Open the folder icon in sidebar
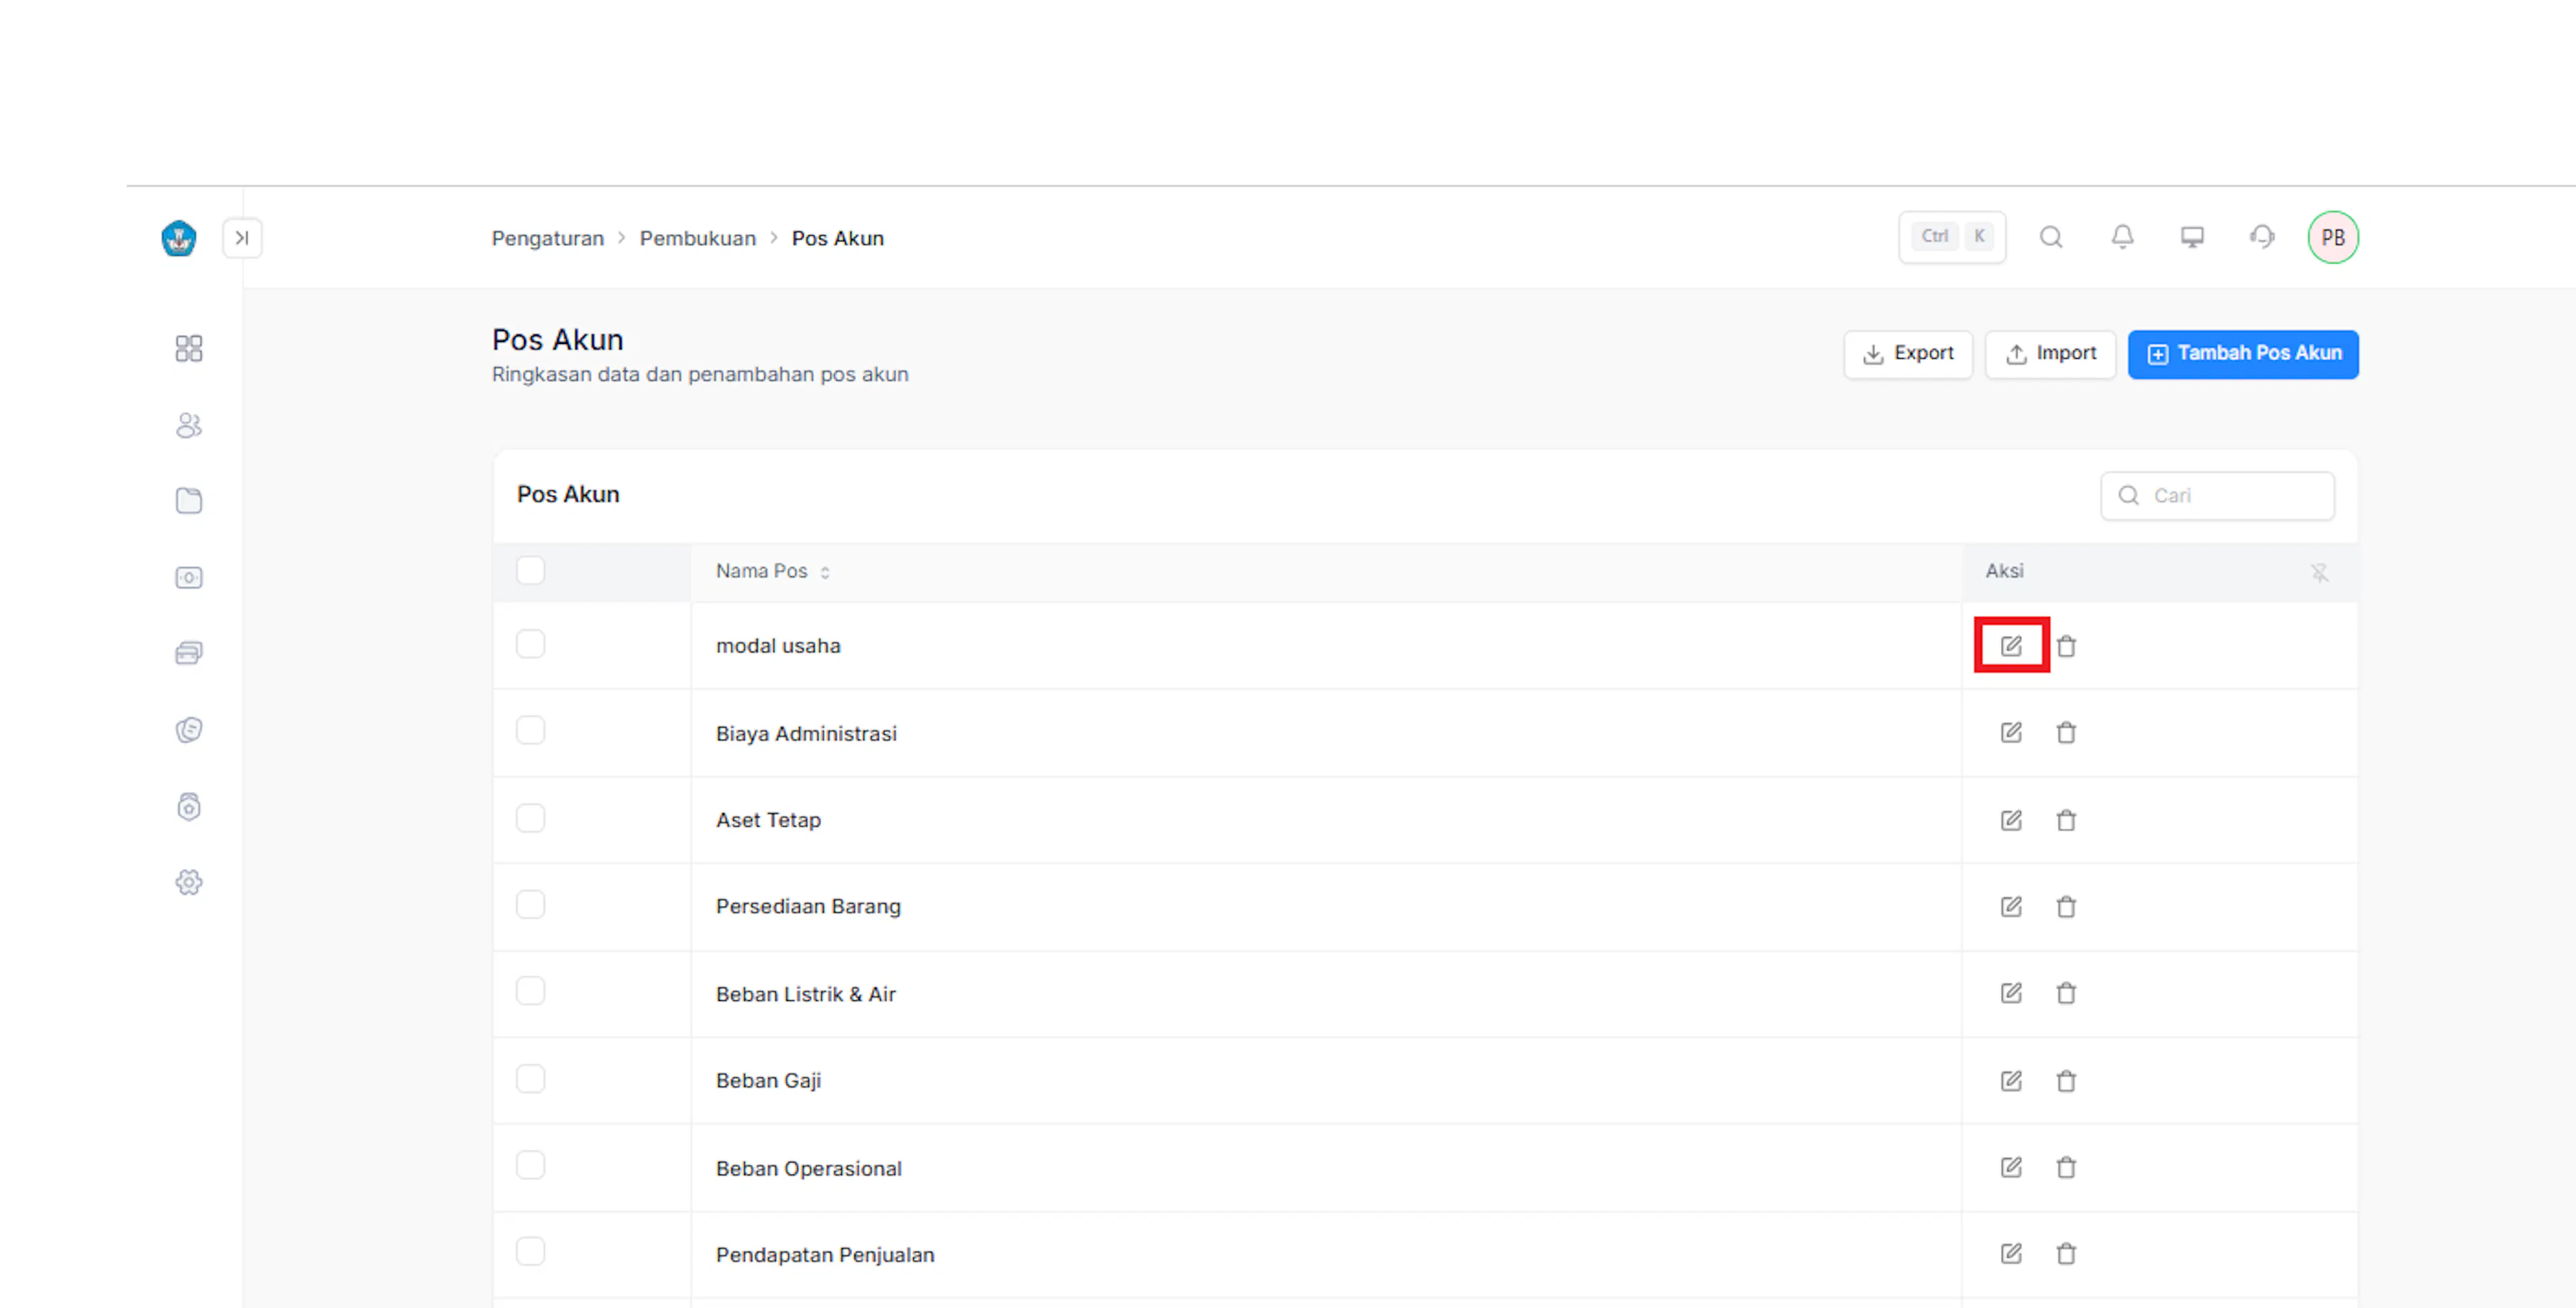This screenshot has height=1308, width=2576. (x=189, y=501)
